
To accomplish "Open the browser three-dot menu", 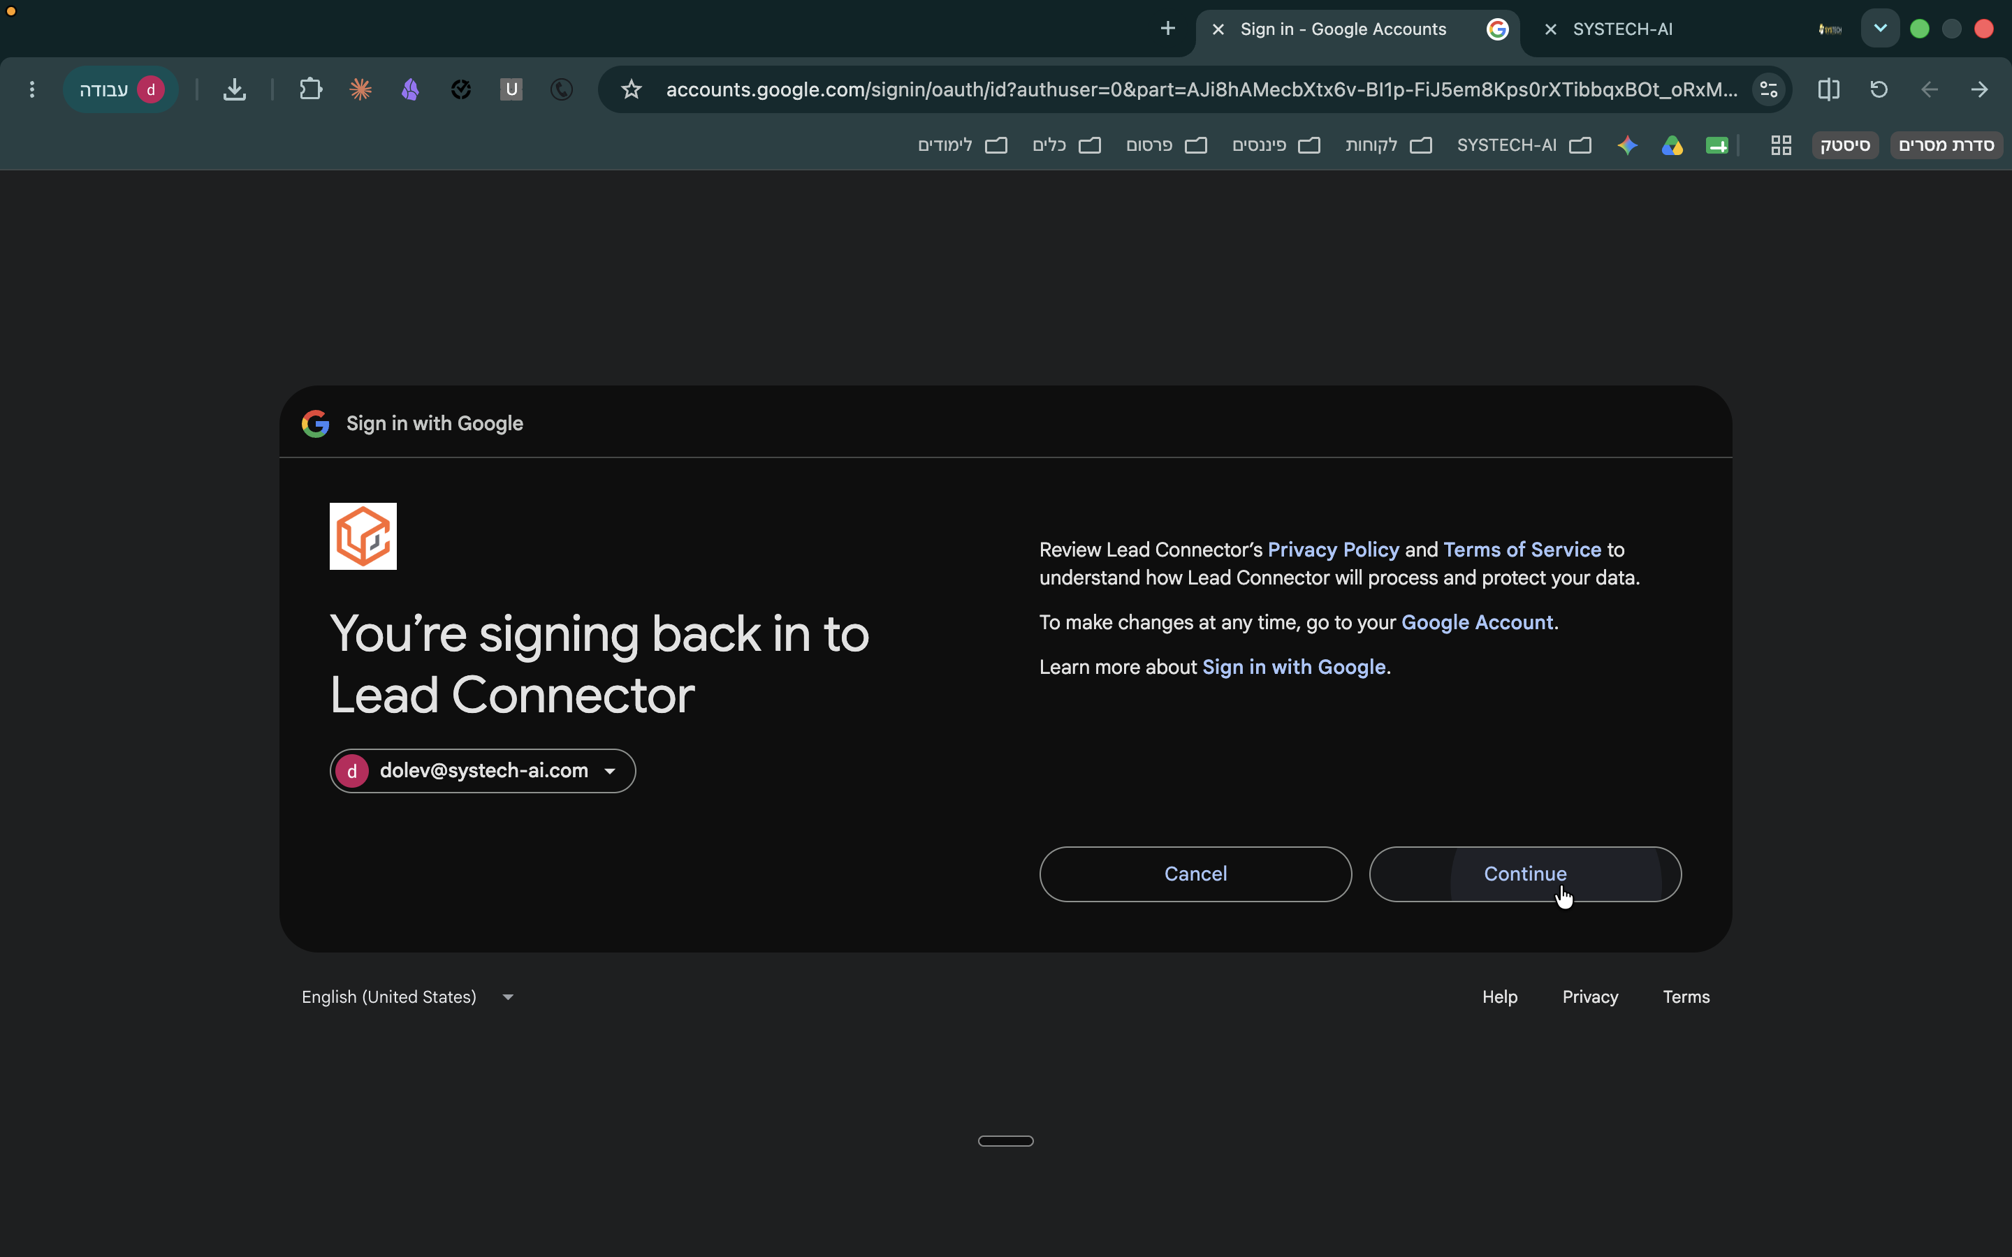I will point(31,89).
